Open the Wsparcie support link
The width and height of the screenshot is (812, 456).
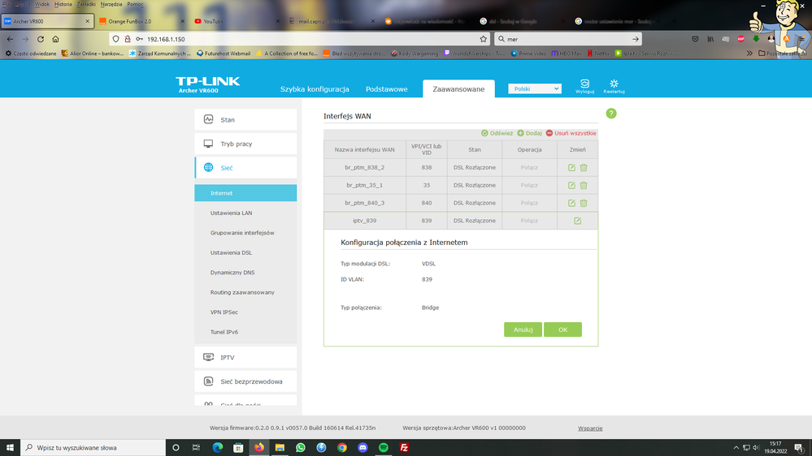click(x=590, y=428)
